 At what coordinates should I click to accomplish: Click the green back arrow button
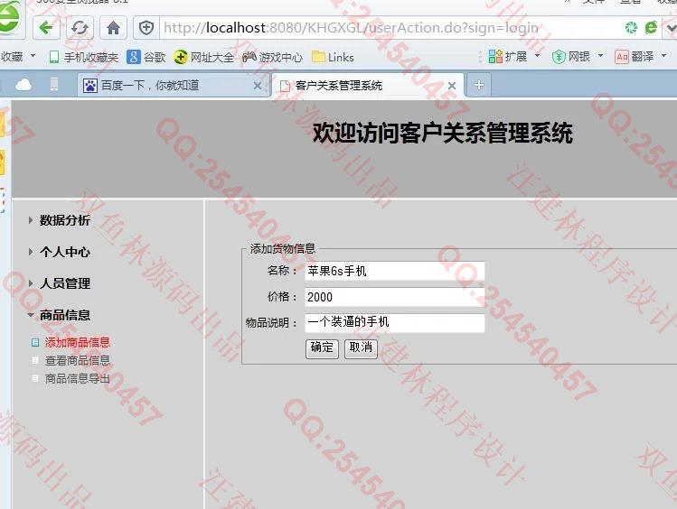[x=46, y=28]
